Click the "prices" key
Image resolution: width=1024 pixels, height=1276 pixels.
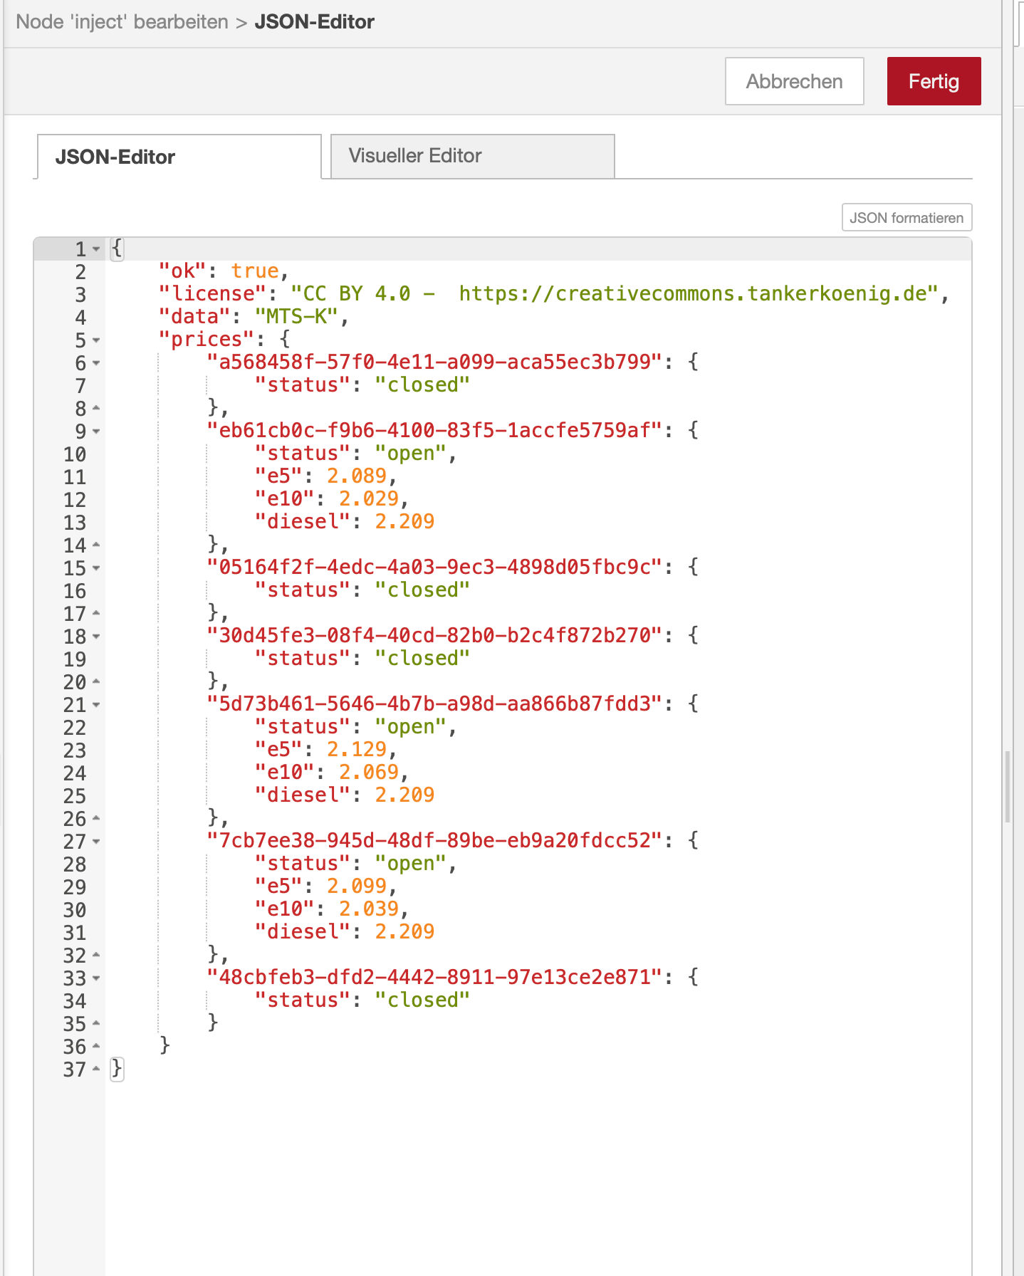click(x=207, y=340)
